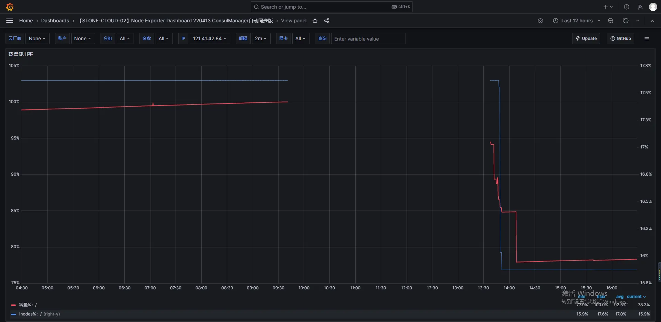The width and height of the screenshot is (661, 322).
Task: Go to Home breadcrumb
Action: (x=26, y=21)
